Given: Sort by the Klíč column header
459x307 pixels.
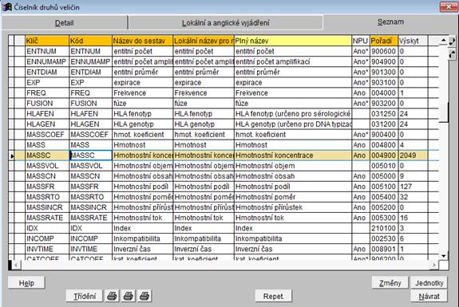Looking at the screenshot, I should [x=47, y=41].
